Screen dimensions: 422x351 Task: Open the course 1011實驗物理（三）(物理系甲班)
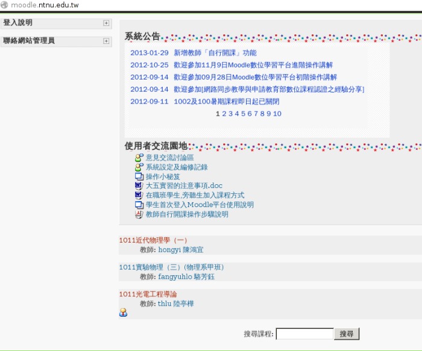pyautogui.click(x=171, y=267)
